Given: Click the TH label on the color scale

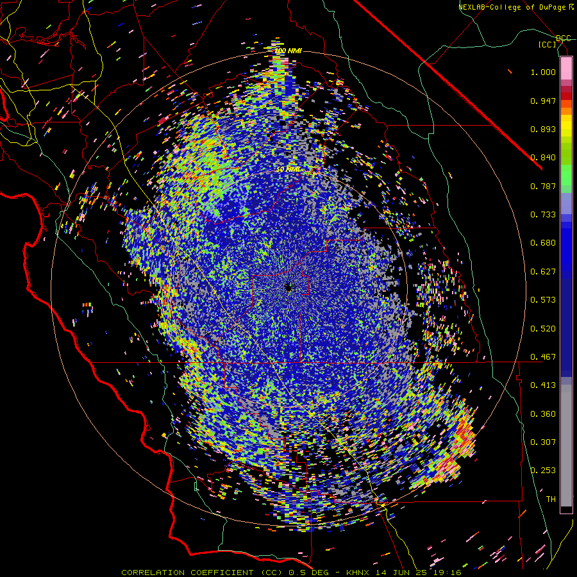Looking at the screenshot, I should 551,499.
